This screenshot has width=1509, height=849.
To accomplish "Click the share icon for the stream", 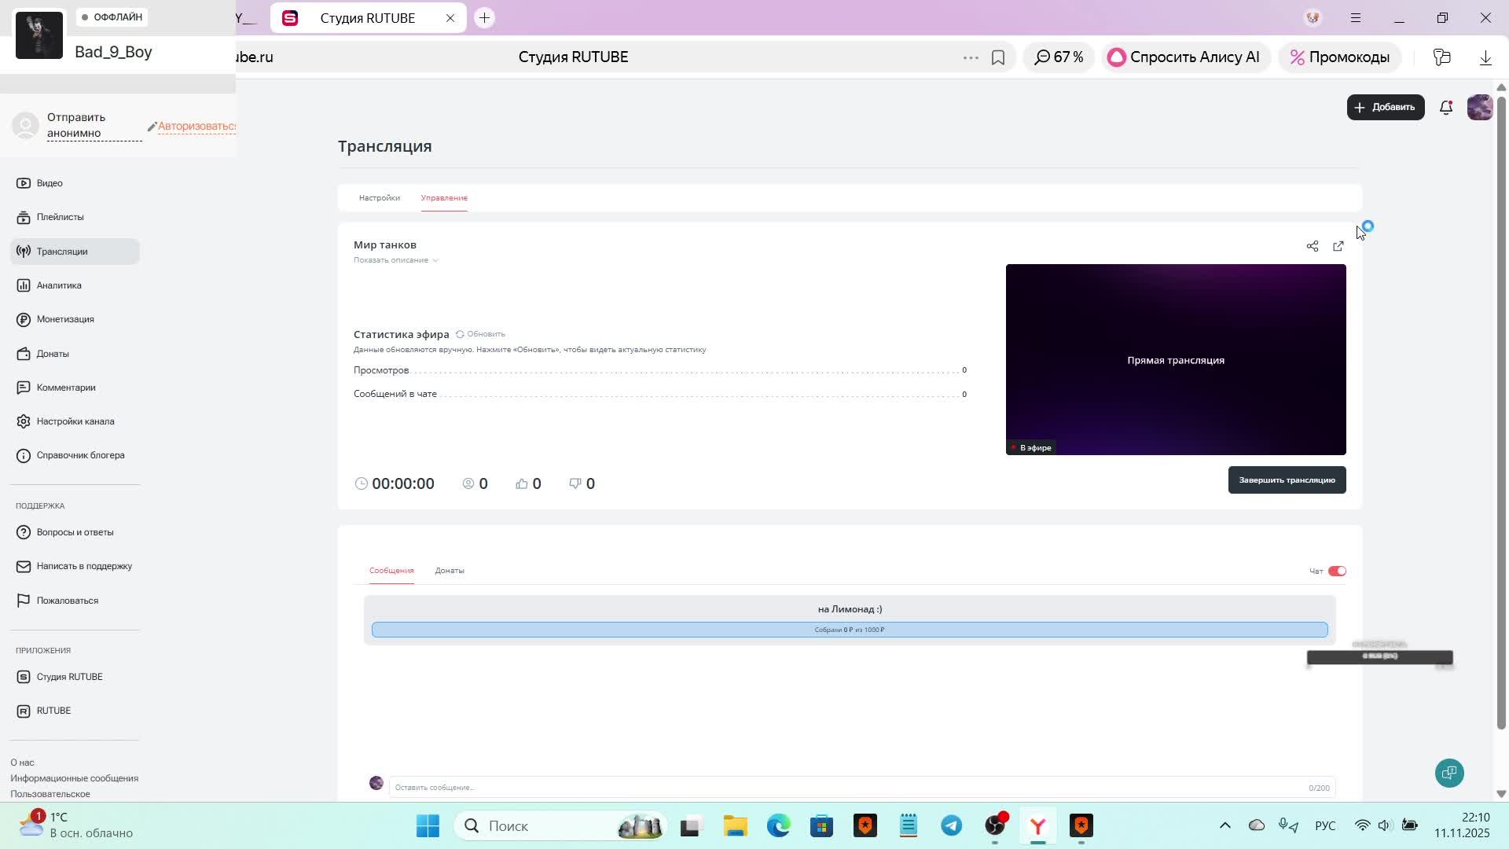I will (x=1312, y=246).
